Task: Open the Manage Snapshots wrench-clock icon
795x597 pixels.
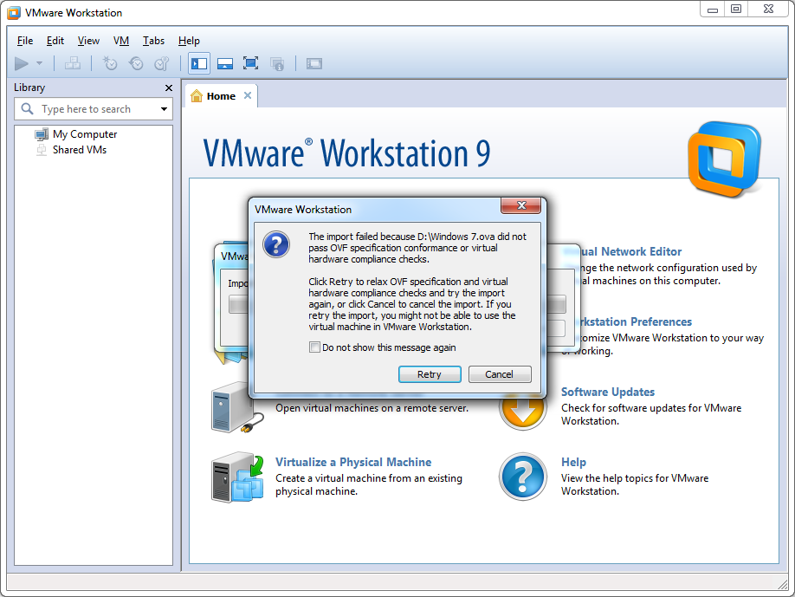Action: pos(161,63)
